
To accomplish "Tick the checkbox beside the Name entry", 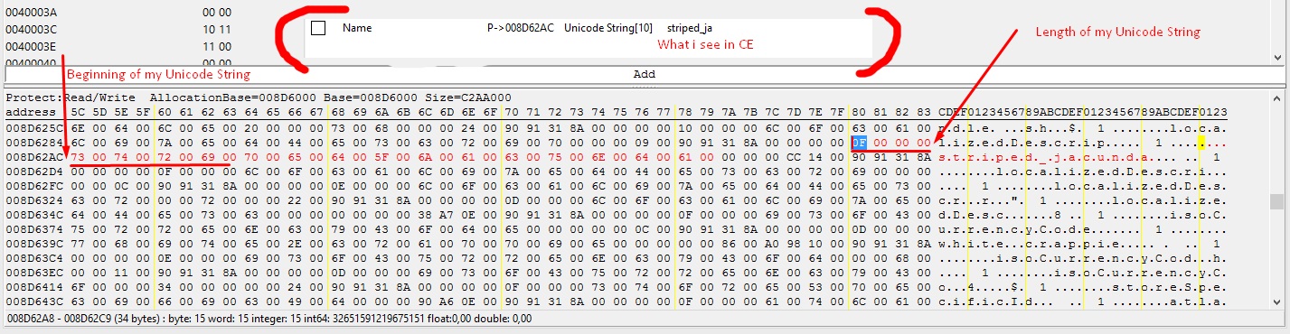I will tap(318, 28).
